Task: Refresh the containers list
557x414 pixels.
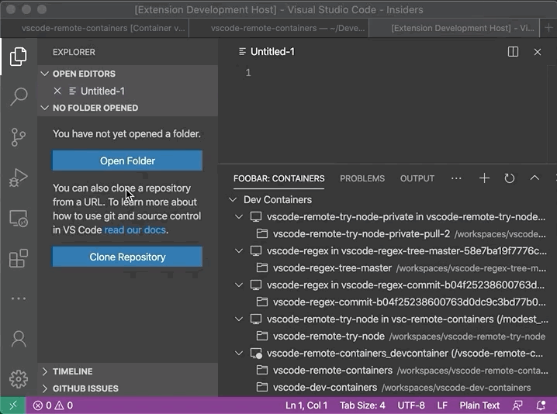Action: point(510,178)
